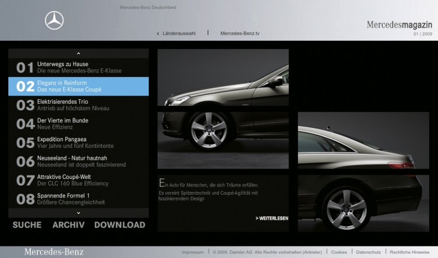Click the Mercedes star logo
This screenshot has height=258, width=438.
54,20
